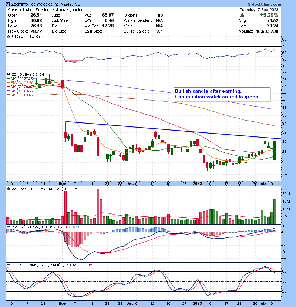The height and width of the screenshot is (307, 296).
Task: Click the candlestick icon beside ZI (Daily)
Action: (x=9, y=74)
